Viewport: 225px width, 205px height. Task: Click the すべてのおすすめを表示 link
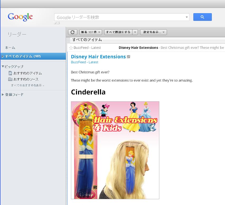pyautogui.click(x=27, y=85)
